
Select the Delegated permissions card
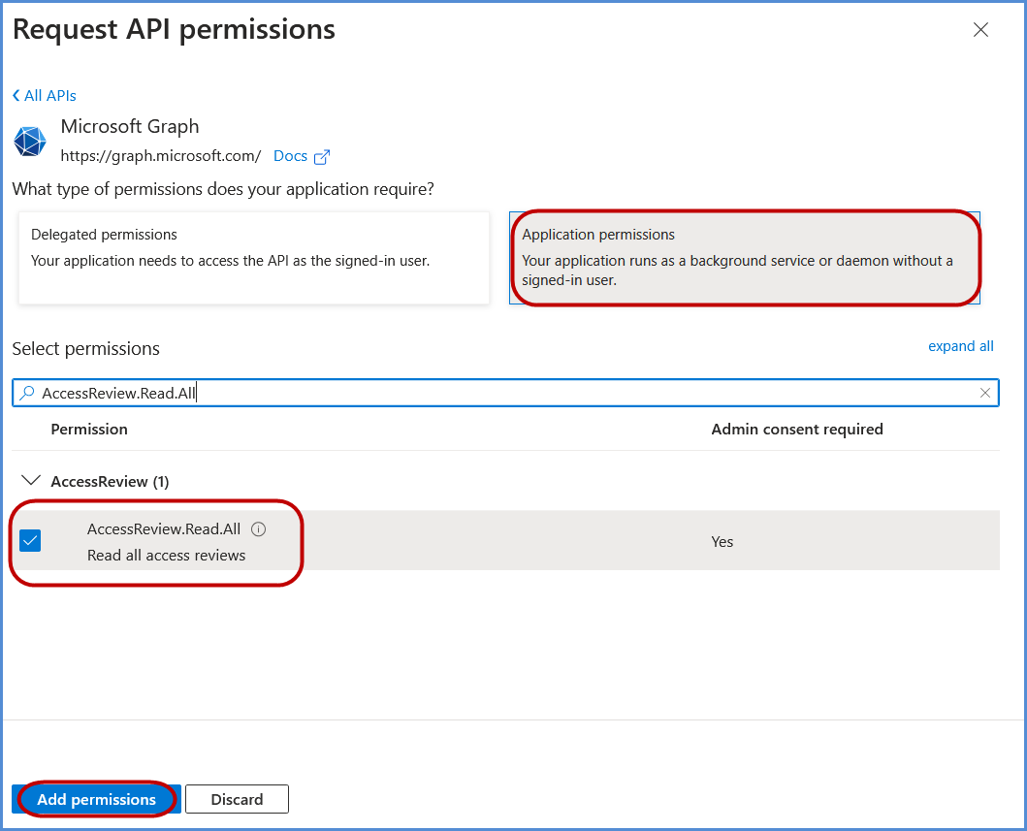[254, 258]
